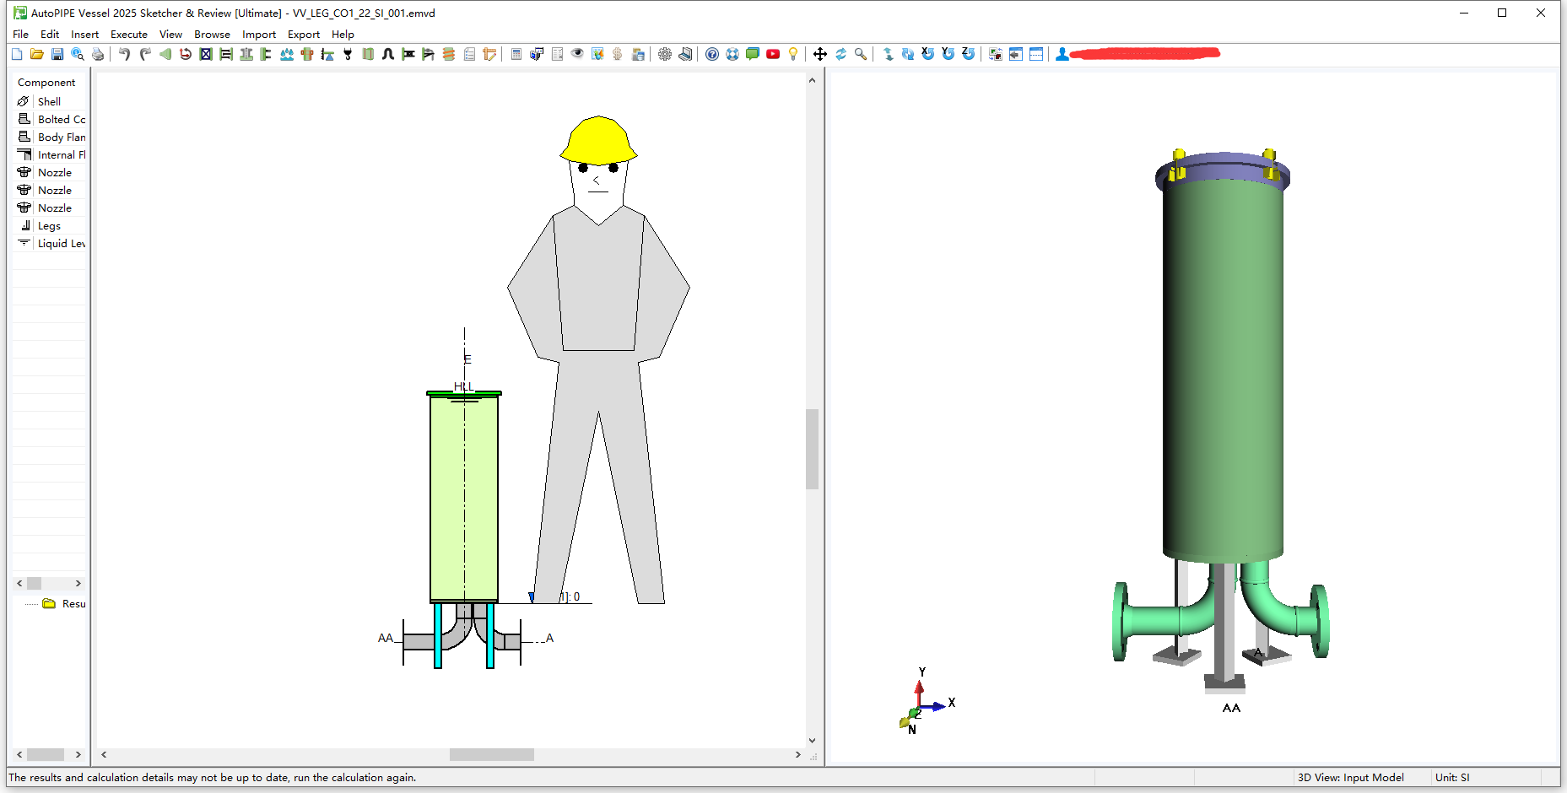This screenshot has height=793, width=1567.
Task: Open the settings gear icon
Action: click(x=665, y=54)
